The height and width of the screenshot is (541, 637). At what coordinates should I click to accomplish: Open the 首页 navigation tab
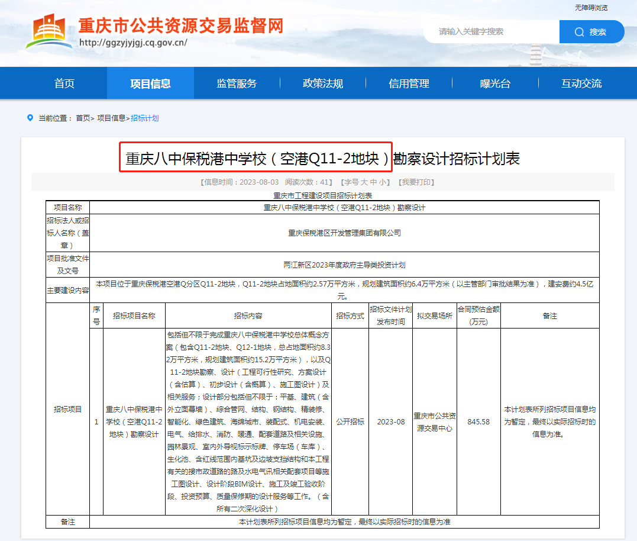point(64,83)
